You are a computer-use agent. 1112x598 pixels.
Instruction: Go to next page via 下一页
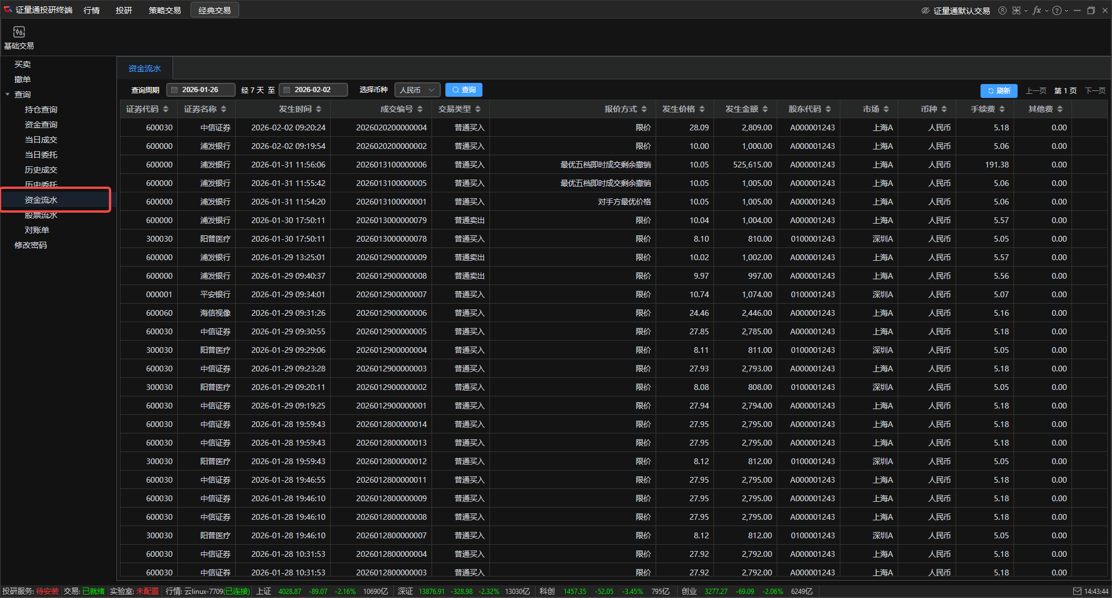pyautogui.click(x=1095, y=90)
